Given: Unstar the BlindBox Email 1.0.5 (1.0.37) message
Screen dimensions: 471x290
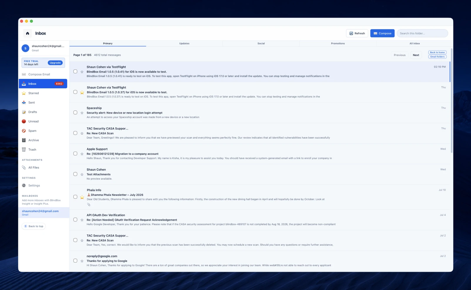Looking at the screenshot, I should 82,92.
